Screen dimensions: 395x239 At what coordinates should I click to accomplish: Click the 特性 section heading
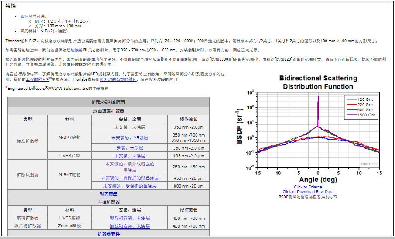tap(11, 6)
